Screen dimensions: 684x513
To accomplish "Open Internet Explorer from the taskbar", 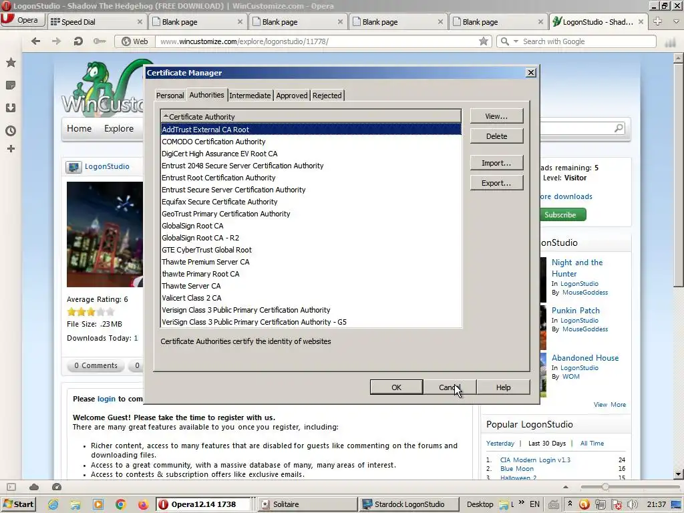I will coord(53,505).
